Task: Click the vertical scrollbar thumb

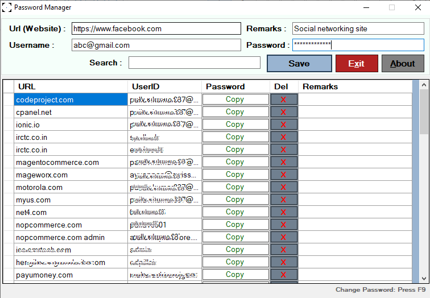Action: pyautogui.click(x=424, y=111)
